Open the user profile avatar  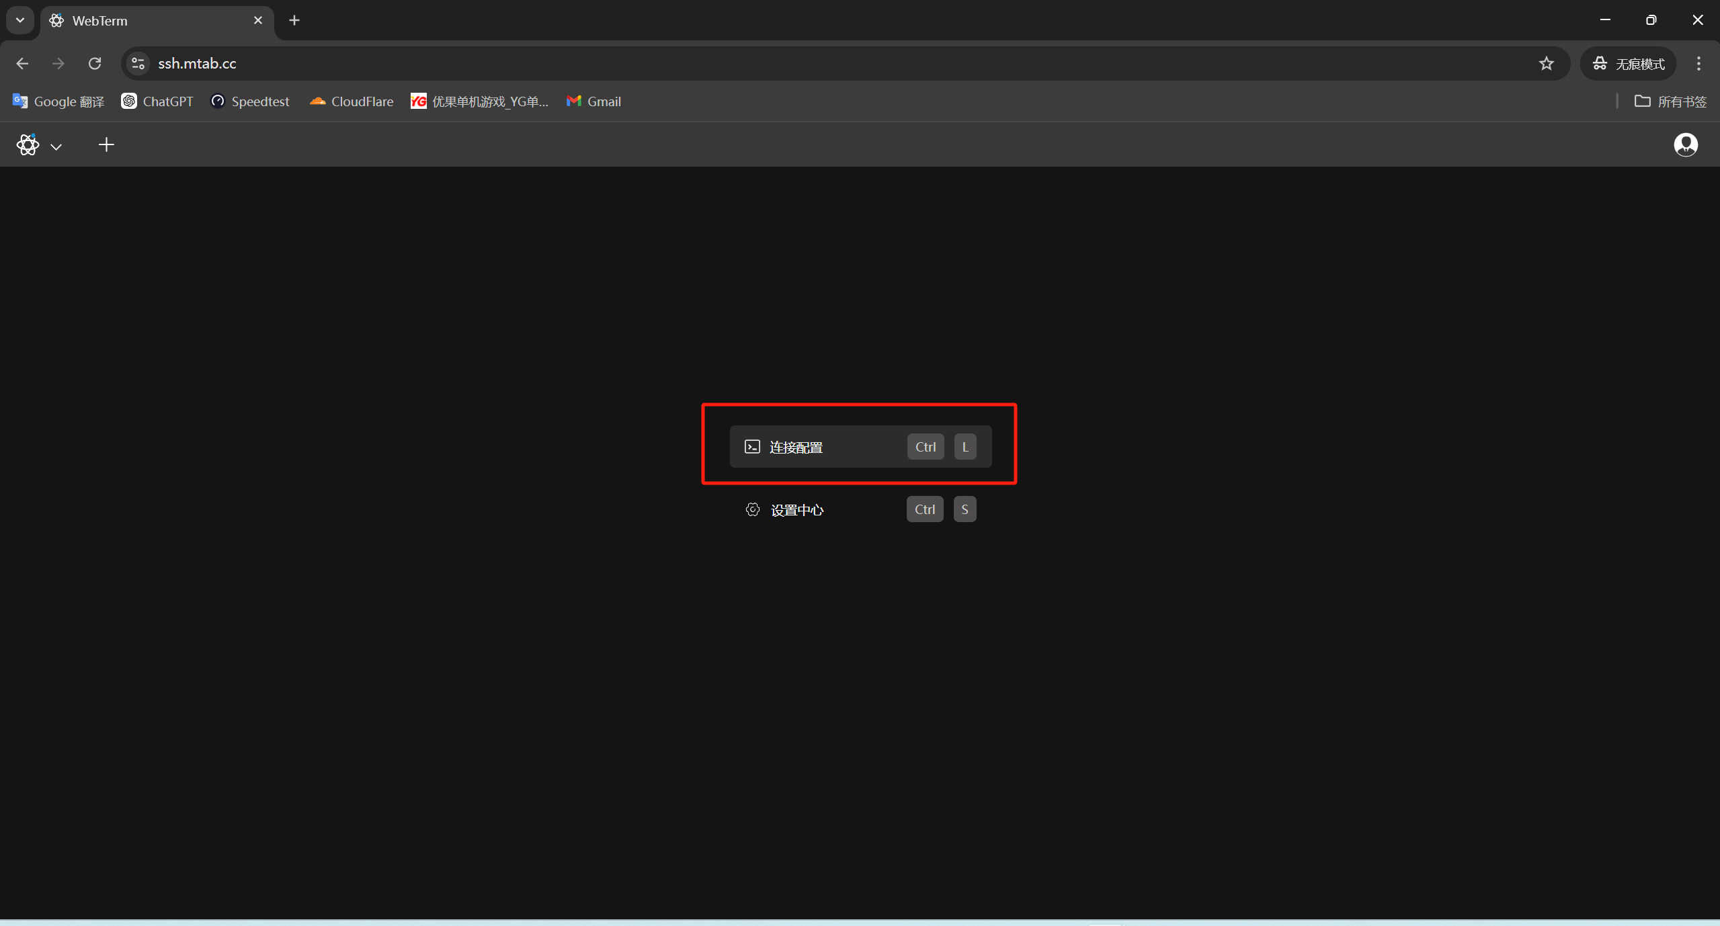[x=1685, y=144]
